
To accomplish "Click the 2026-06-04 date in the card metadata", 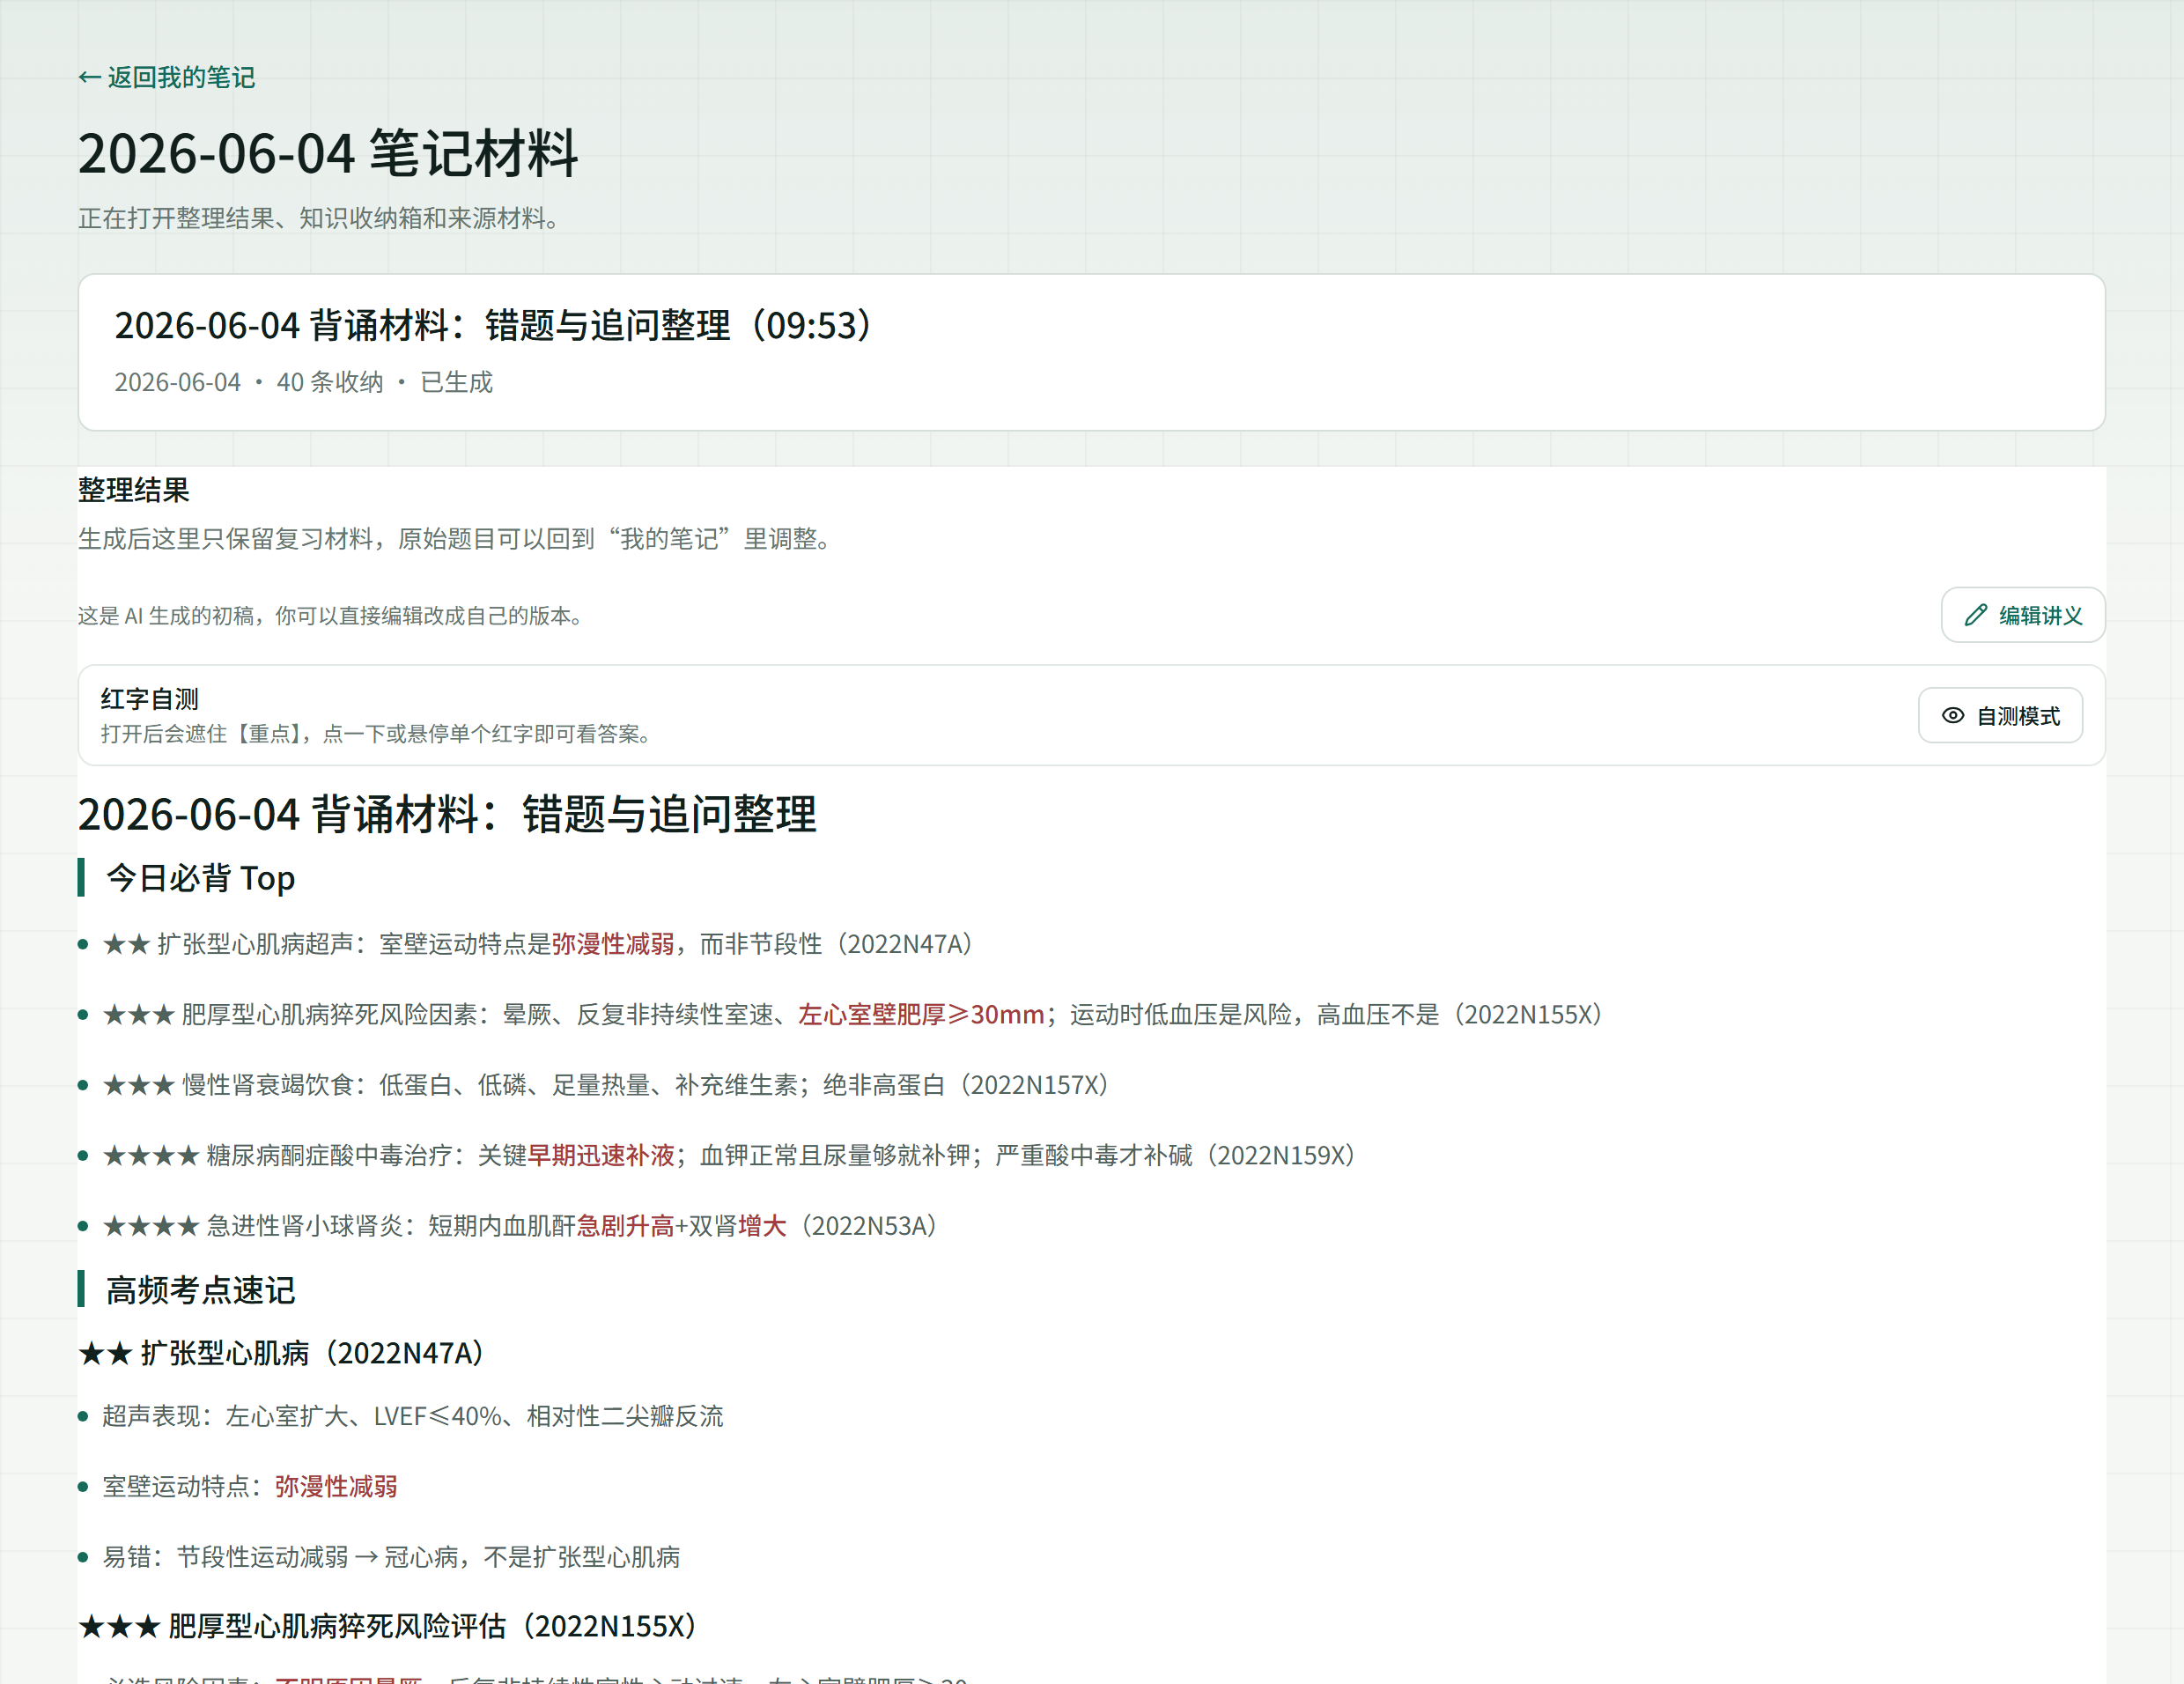I will point(178,382).
